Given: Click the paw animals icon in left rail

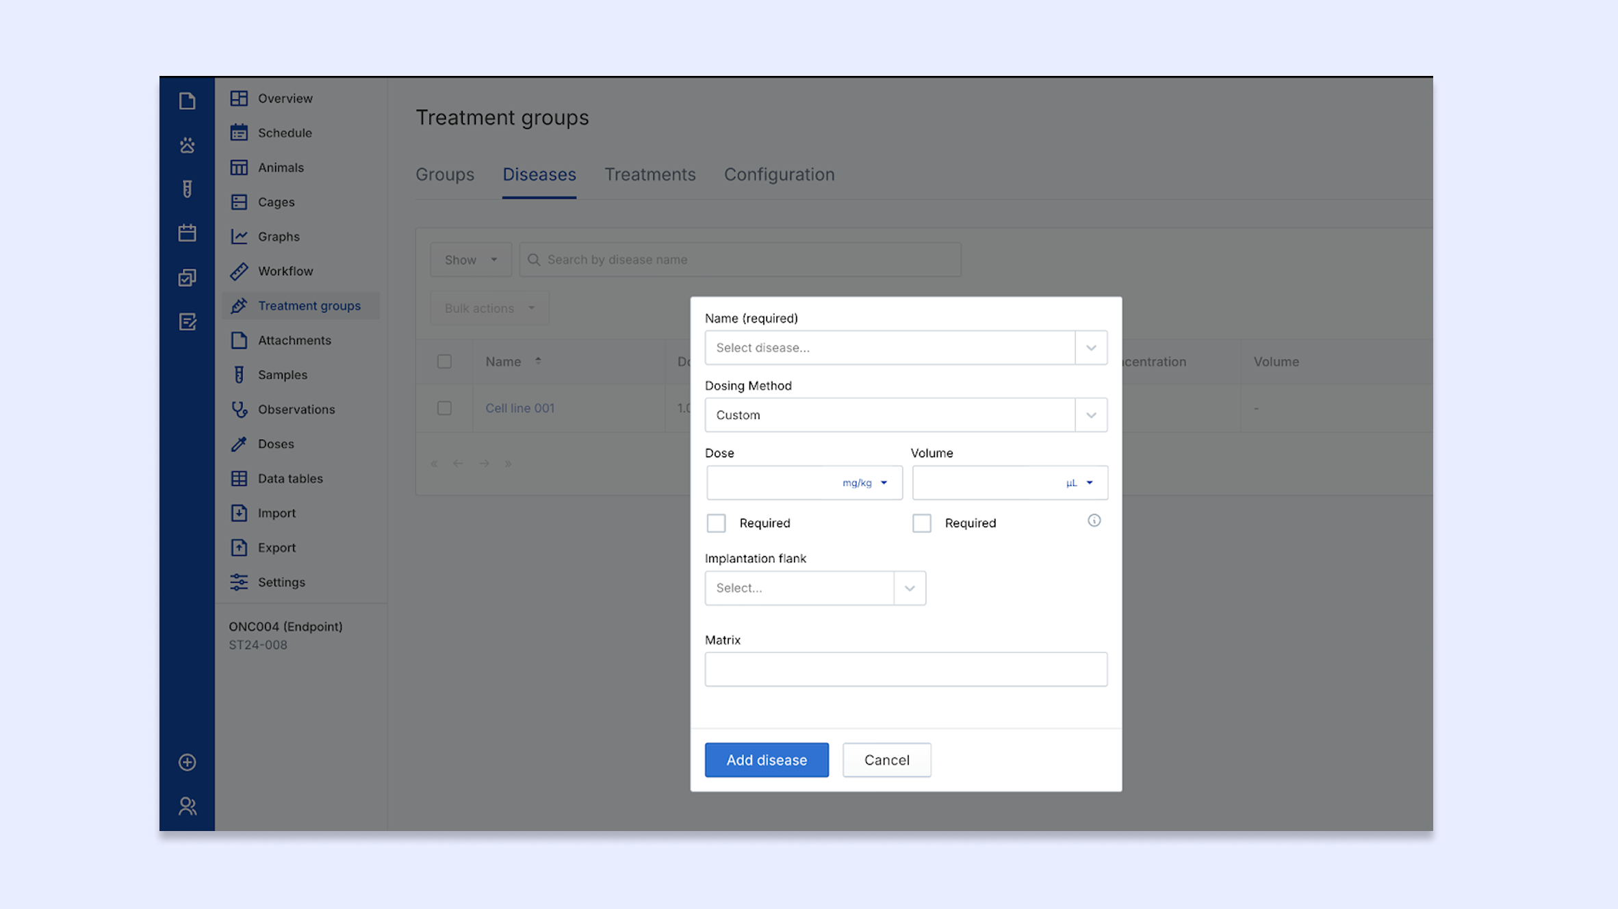Looking at the screenshot, I should coord(187,145).
